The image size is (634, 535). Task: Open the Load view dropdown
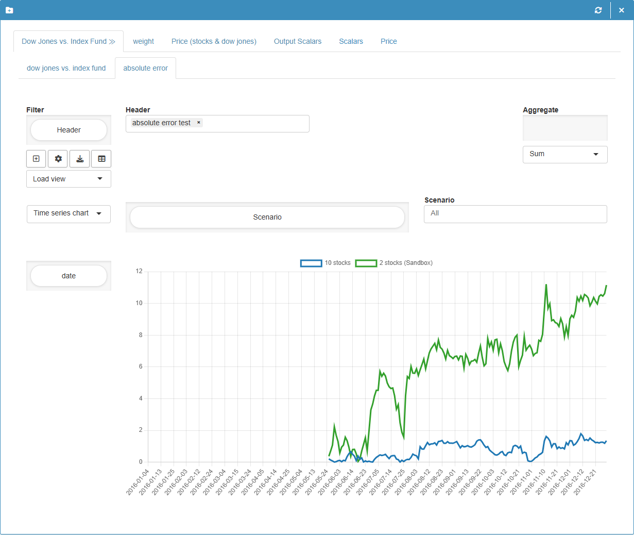coord(68,179)
